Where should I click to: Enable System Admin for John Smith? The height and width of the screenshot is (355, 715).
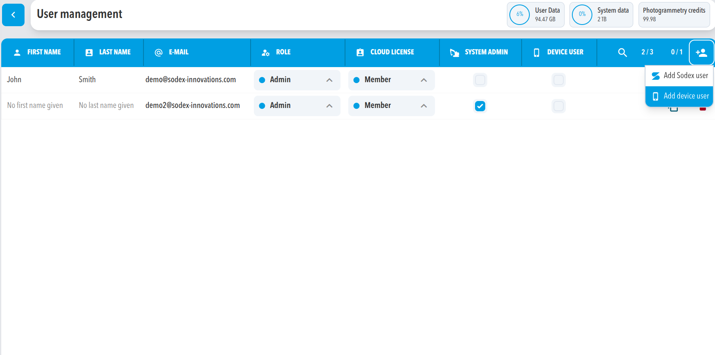click(x=480, y=80)
